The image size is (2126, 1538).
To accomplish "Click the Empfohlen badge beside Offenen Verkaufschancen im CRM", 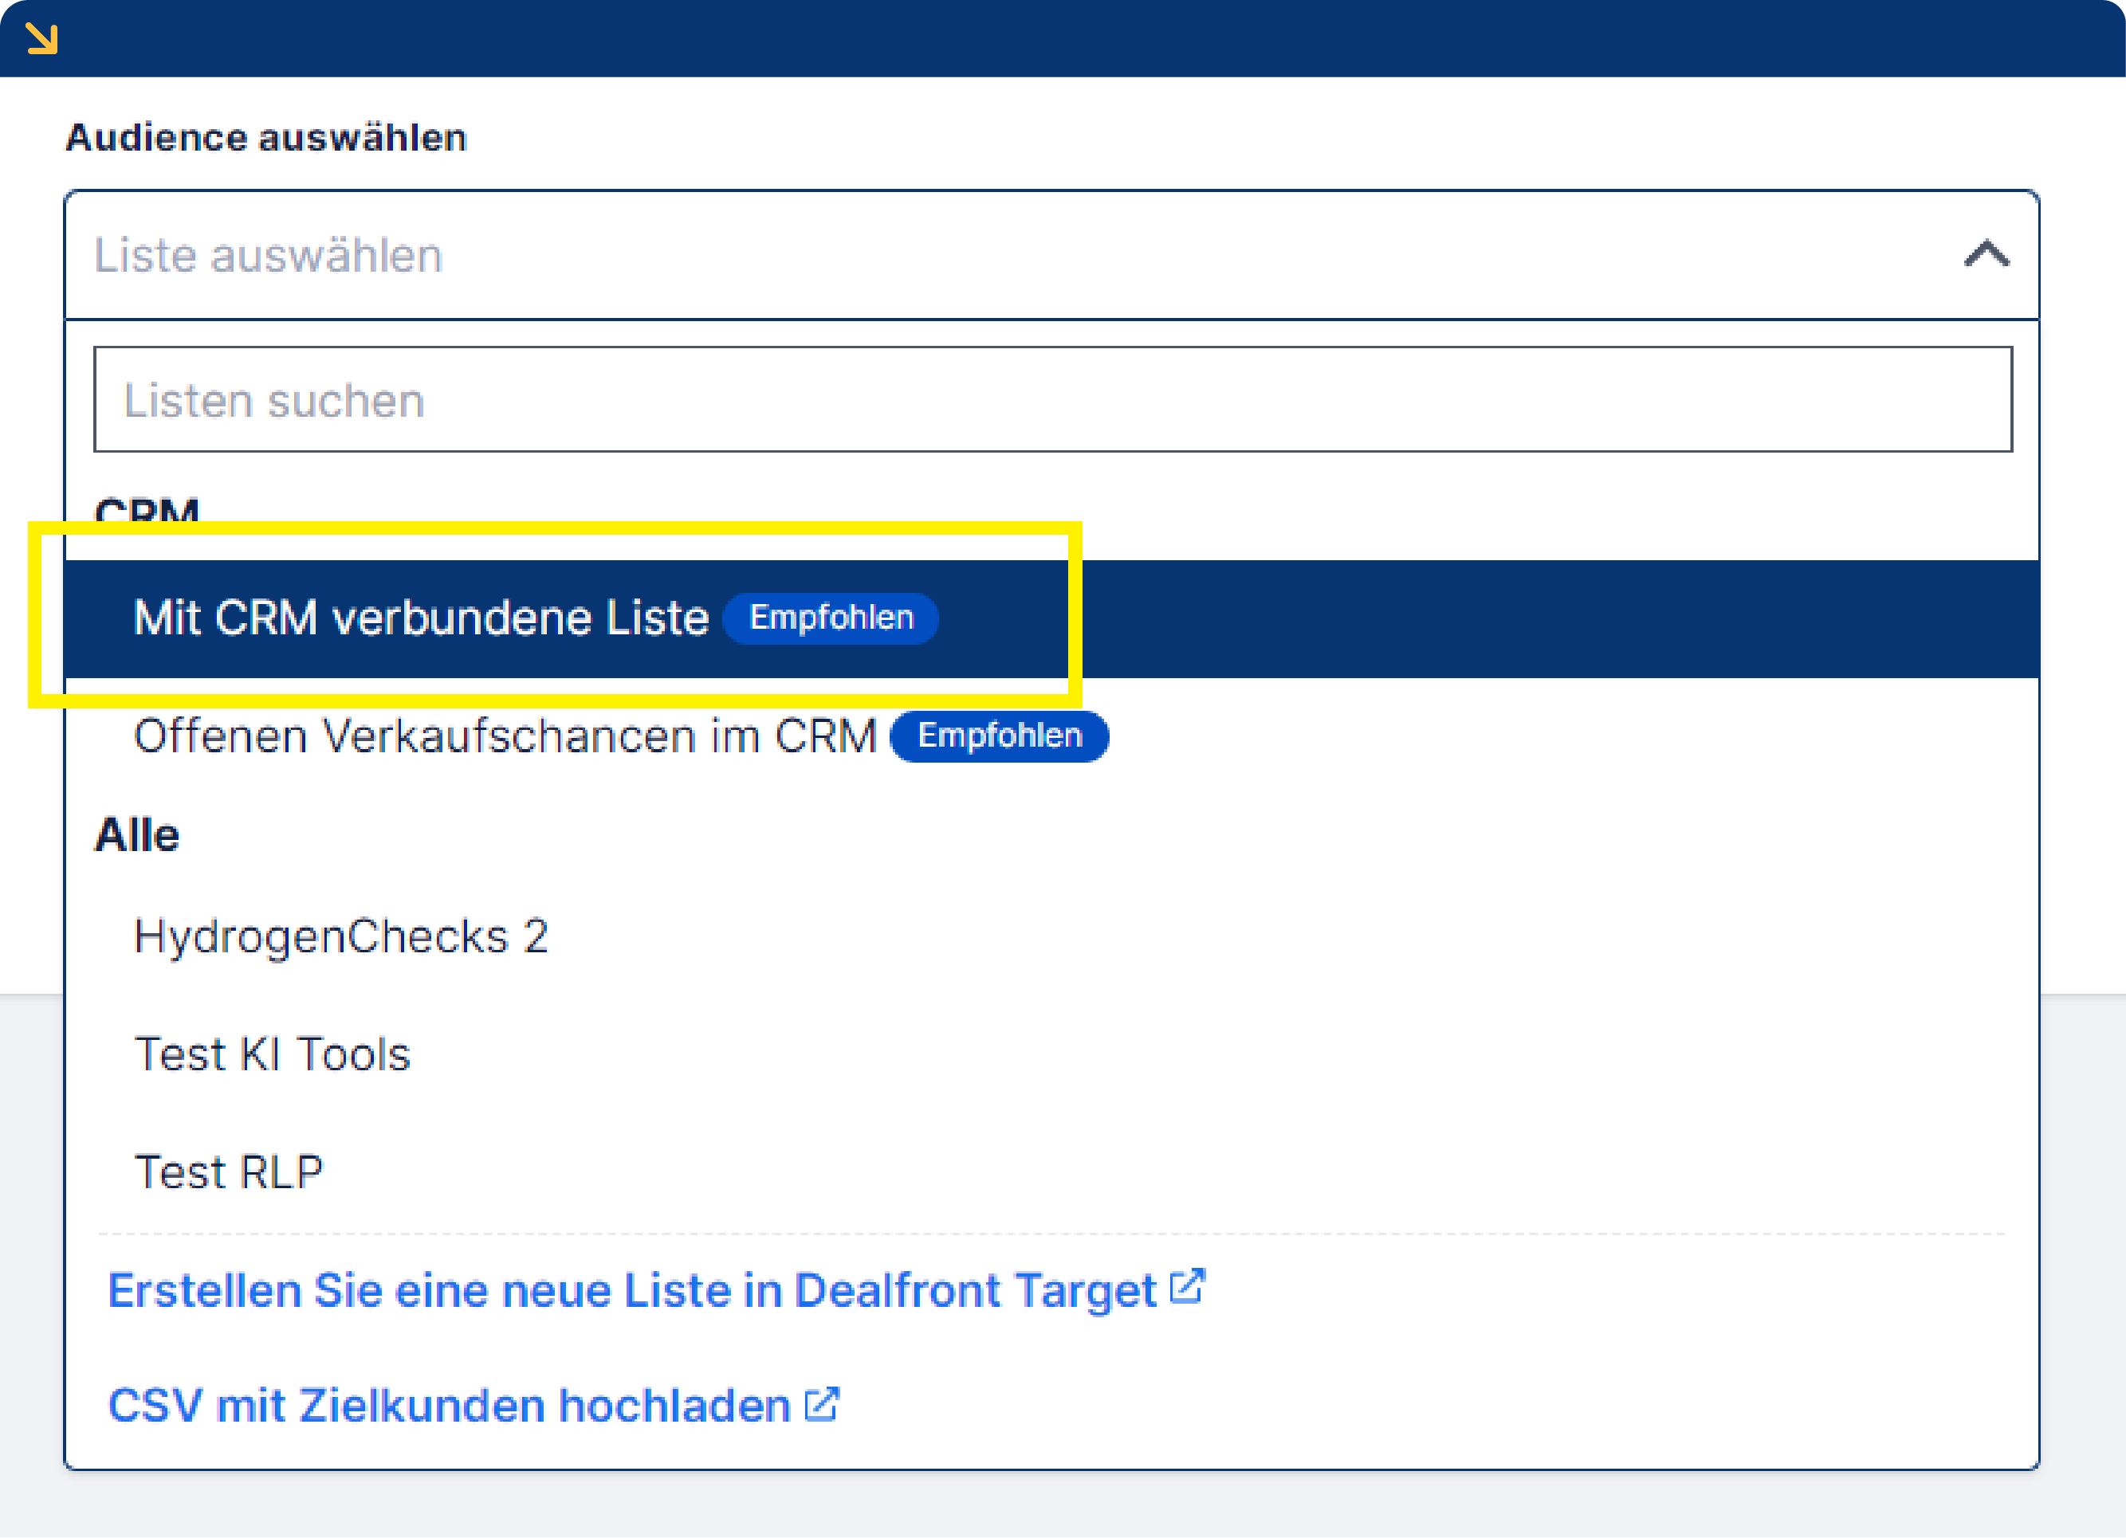I will pos(998,736).
